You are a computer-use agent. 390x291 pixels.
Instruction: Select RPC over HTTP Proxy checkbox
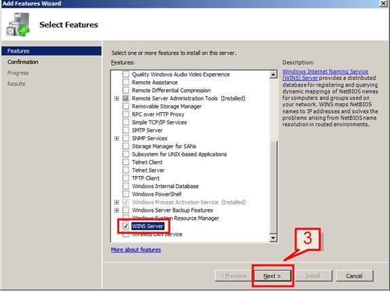(x=126, y=114)
